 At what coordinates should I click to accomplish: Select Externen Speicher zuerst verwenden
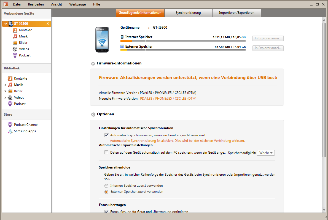[x=106, y=192]
